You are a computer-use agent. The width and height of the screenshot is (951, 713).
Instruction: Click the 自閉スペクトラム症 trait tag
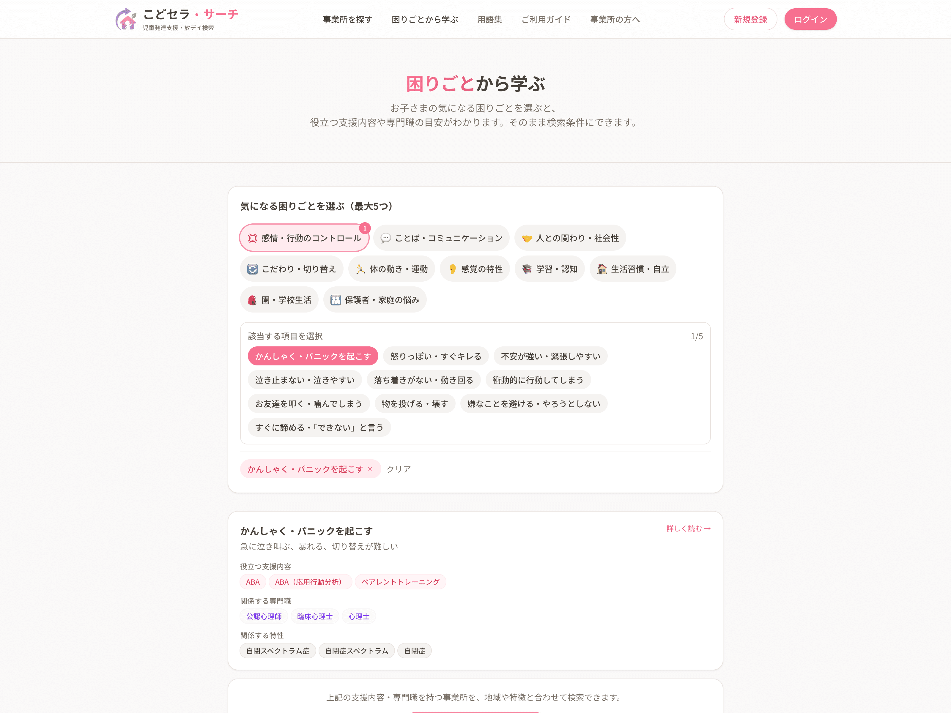(278, 651)
